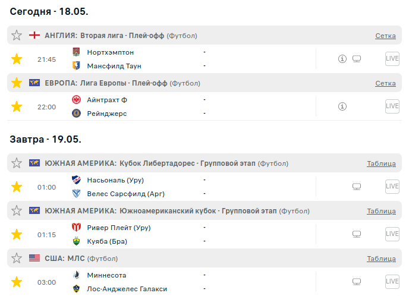This screenshot has width=409, height=296.
Task: Click TV icon for Minnesota match
Action: 357,282
